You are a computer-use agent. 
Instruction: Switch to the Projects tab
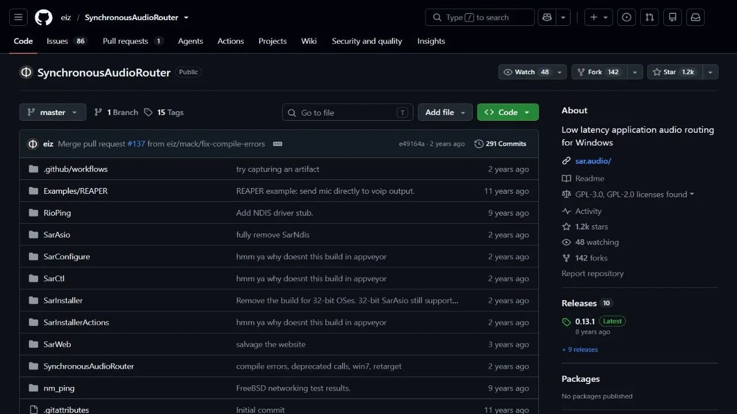pyautogui.click(x=272, y=41)
